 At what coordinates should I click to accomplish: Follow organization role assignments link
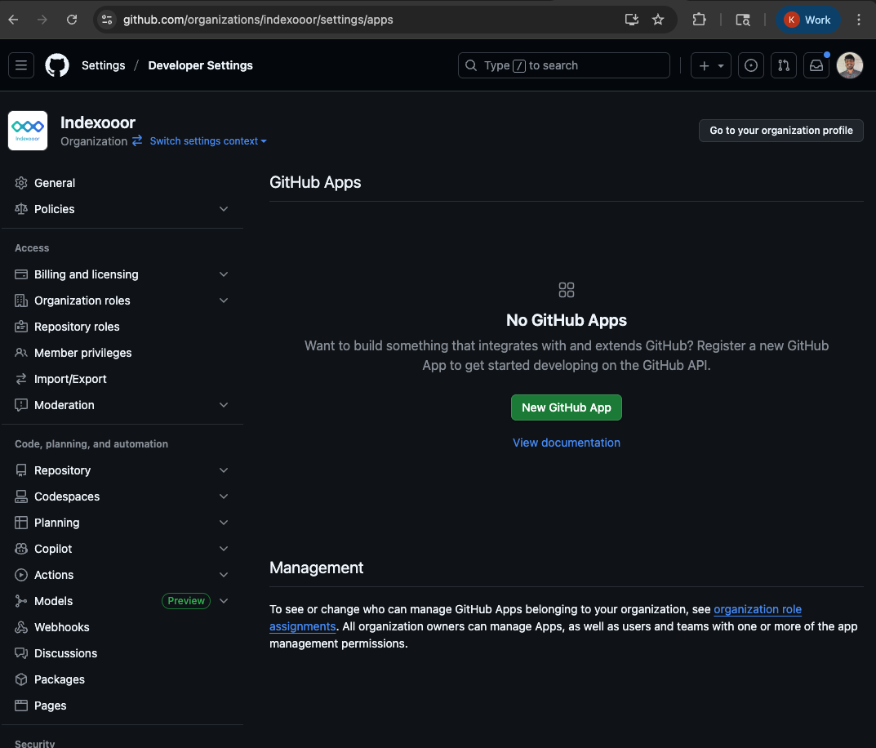coord(758,609)
